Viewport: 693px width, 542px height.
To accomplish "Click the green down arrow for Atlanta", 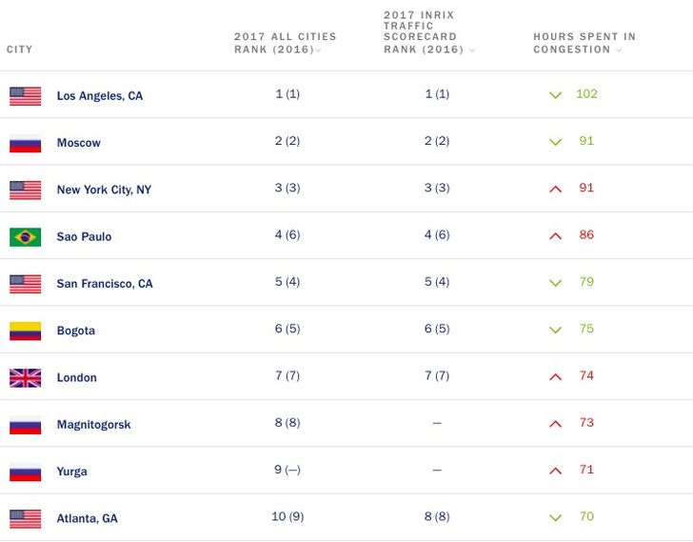I will (x=556, y=517).
